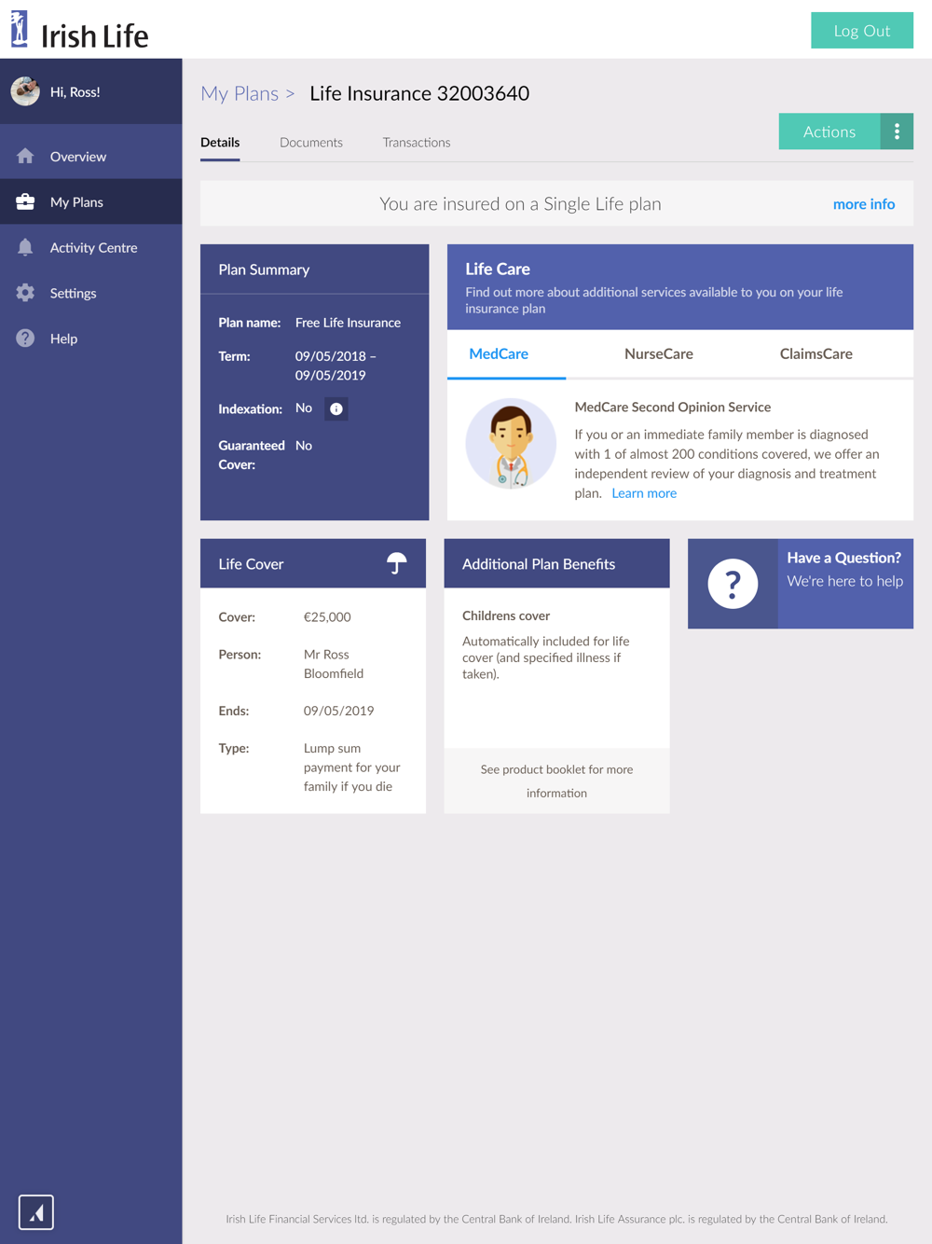
Task: Click the Have a Question mark icon
Action: click(x=733, y=584)
